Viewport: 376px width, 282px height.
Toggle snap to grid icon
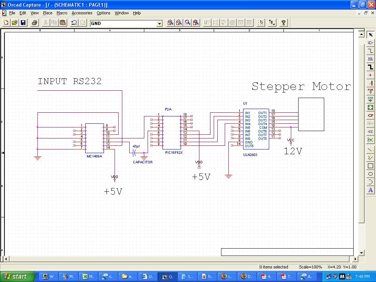tap(261, 23)
